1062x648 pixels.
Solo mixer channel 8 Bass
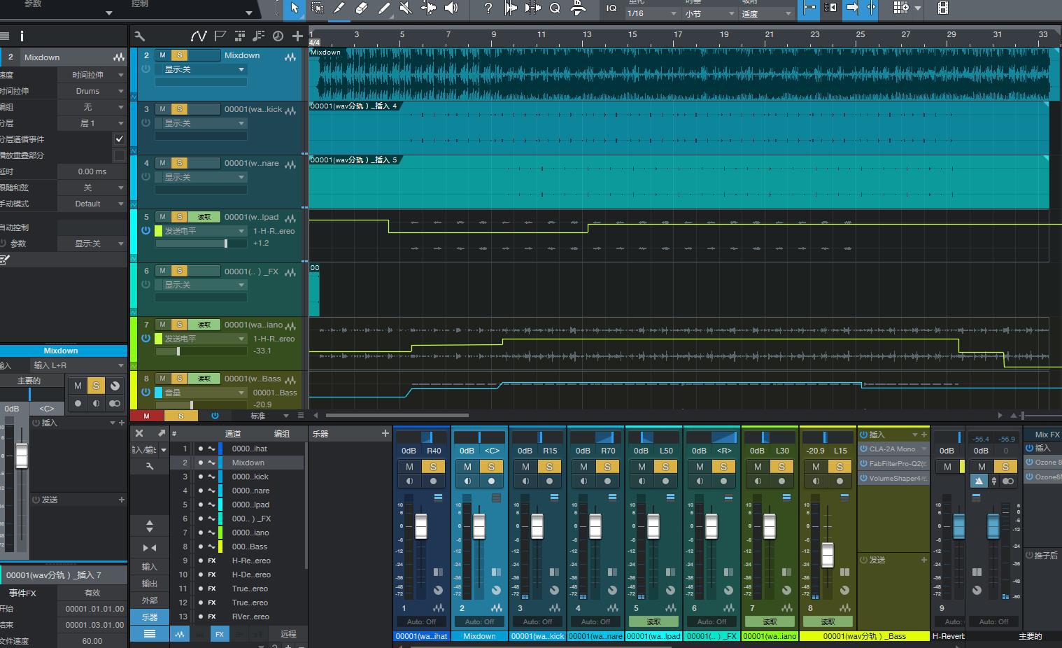[840, 467]
